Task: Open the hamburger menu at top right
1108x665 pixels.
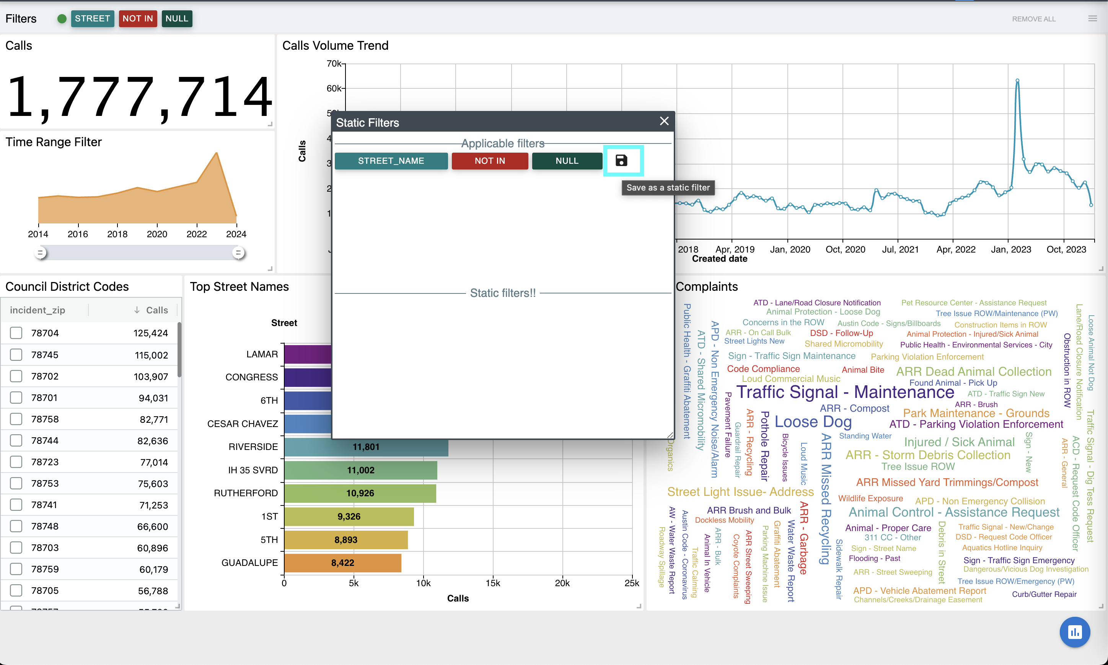Action: (x=1092, y=19)
